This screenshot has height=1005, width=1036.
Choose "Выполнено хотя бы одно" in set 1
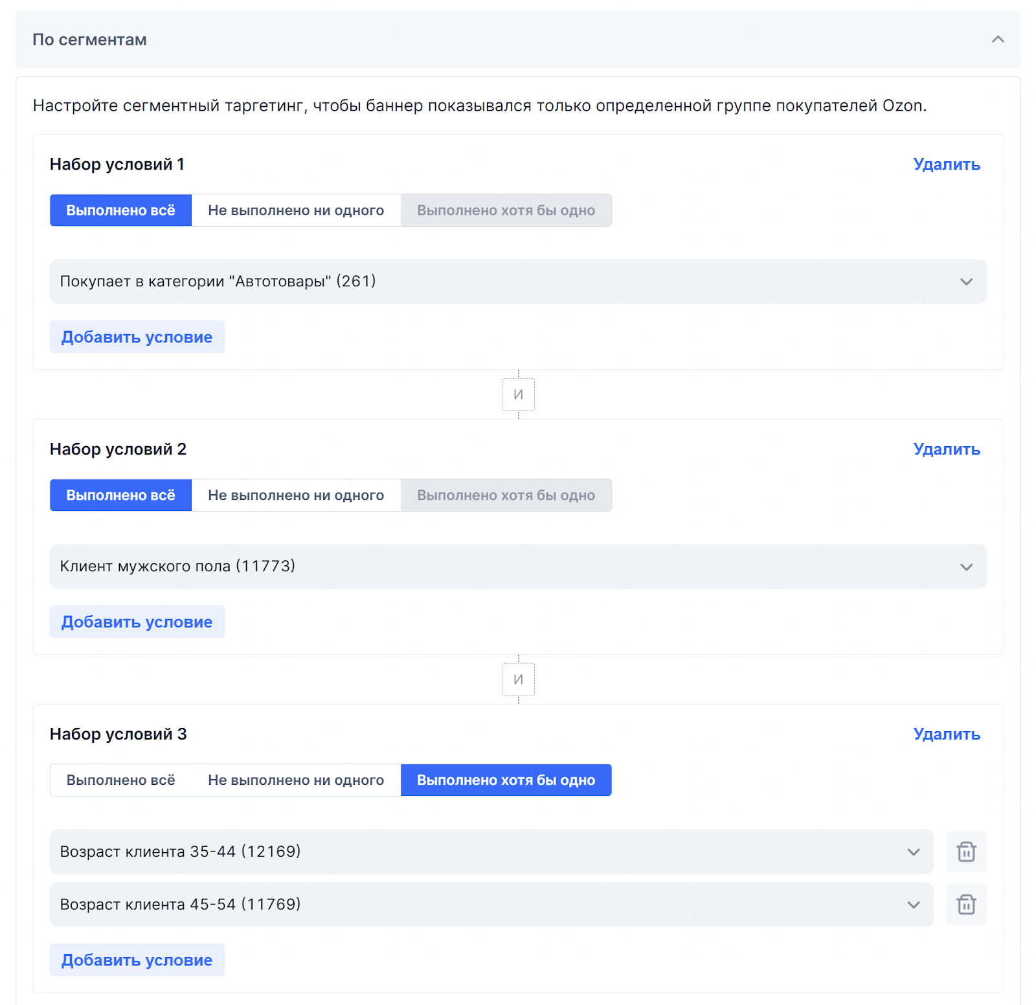click(x=506, y=210)
